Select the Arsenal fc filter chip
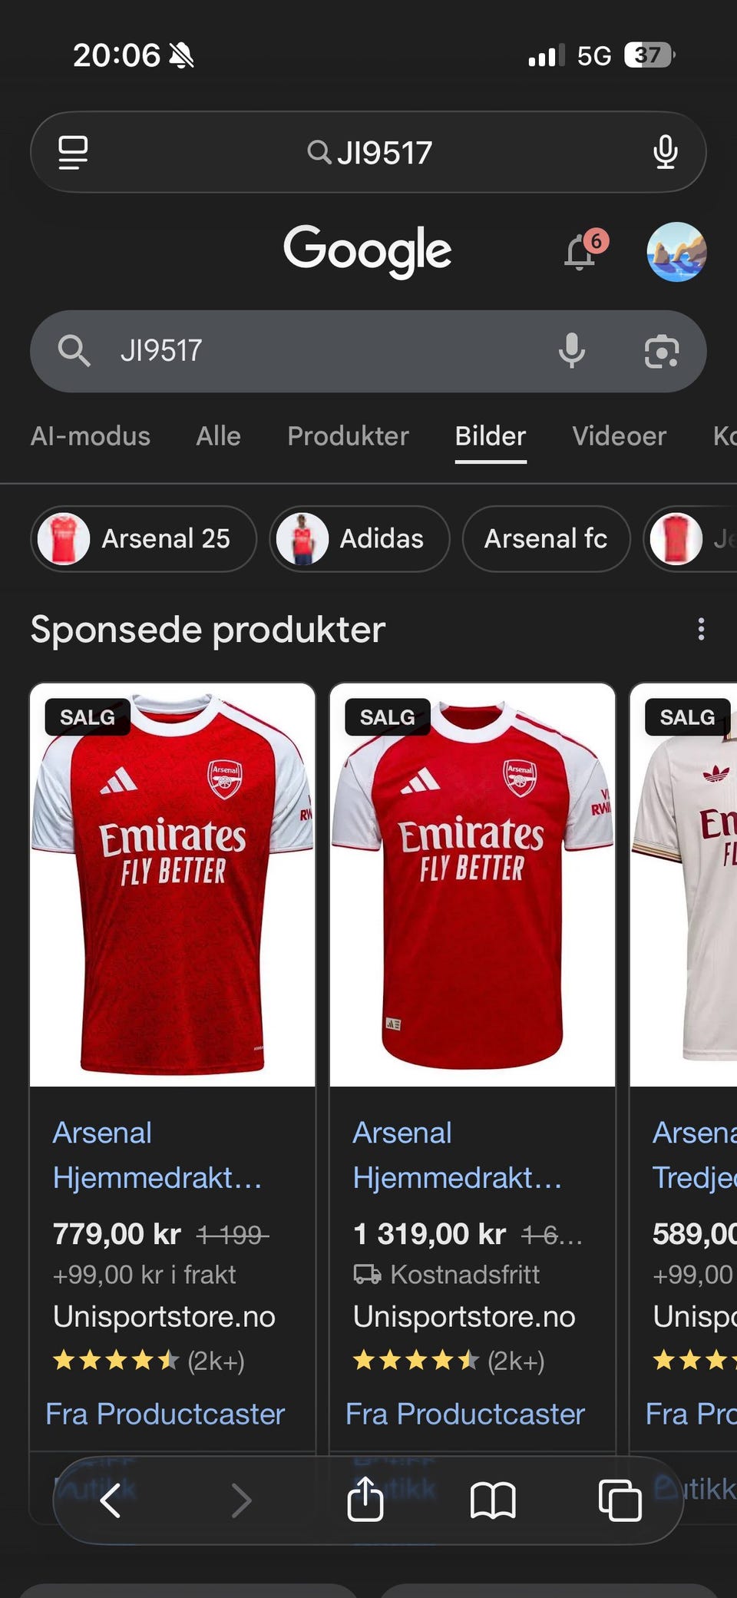The height and width of the screenshot is (1598, 737). click(x=546, y=539)
